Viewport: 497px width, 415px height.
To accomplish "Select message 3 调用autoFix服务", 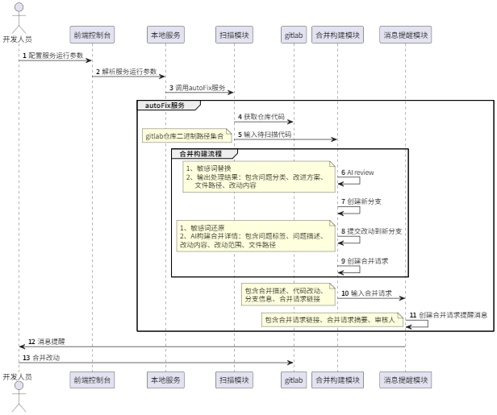I will [x=200, y=88].
